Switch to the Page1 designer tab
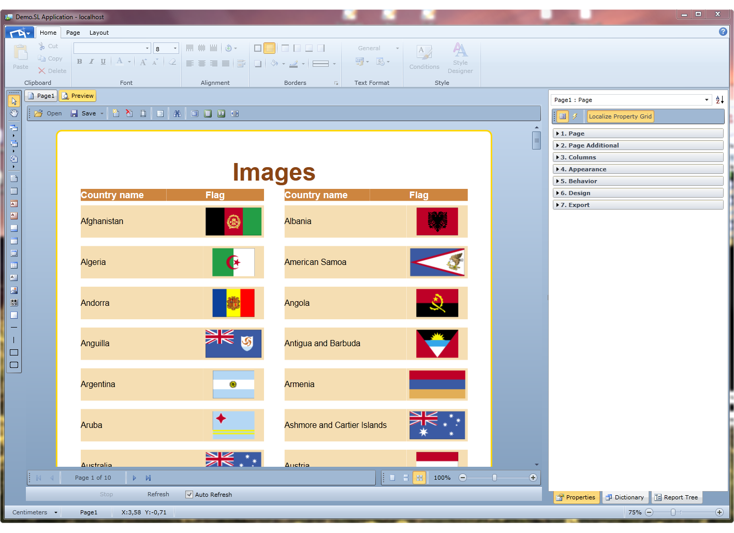Viewport: 734px width, 533px height. point(41,96)
